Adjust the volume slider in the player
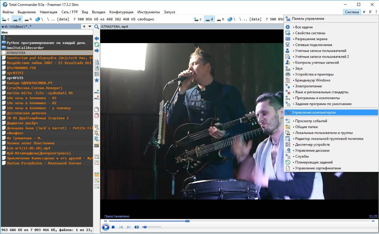Viewport: 379px width, 234px height. click(152, 227)
